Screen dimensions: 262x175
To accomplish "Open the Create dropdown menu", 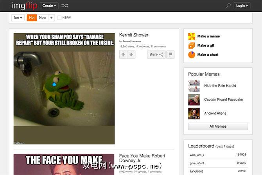I will 49,6.
